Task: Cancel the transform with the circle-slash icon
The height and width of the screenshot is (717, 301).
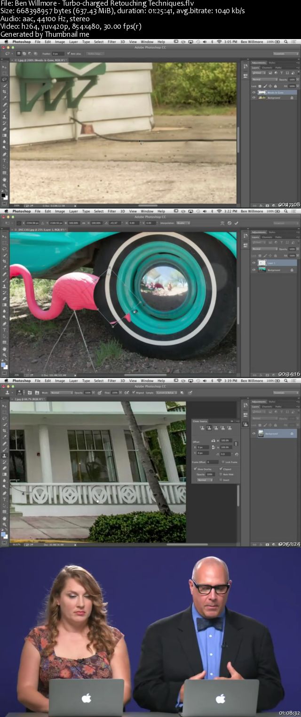Action: click(230, 223)
